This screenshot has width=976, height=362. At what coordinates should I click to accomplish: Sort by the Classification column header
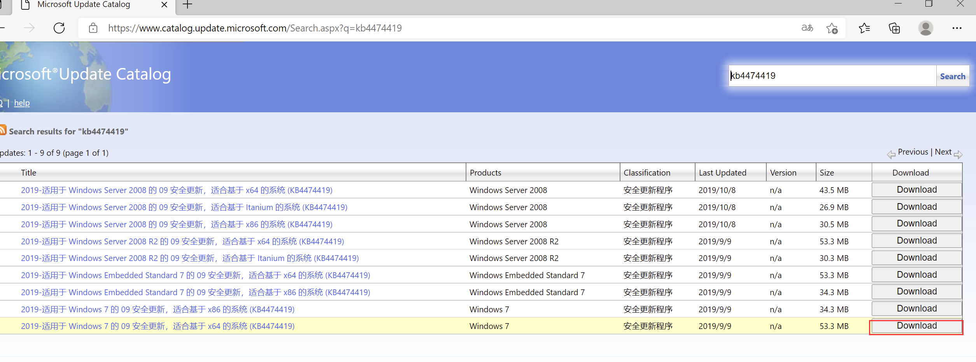click(647, 173)
